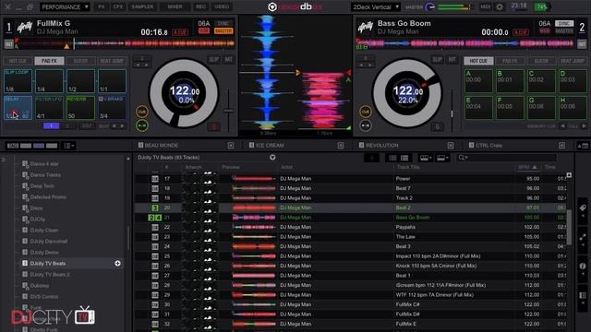Open the REC panel
Image resolution: width=591 pixels, height=332 pixels.
click(x=201, y=6)
